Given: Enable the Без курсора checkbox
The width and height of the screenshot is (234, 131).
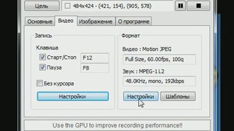Looking at the screenshot, I should [x=39, y=83].
